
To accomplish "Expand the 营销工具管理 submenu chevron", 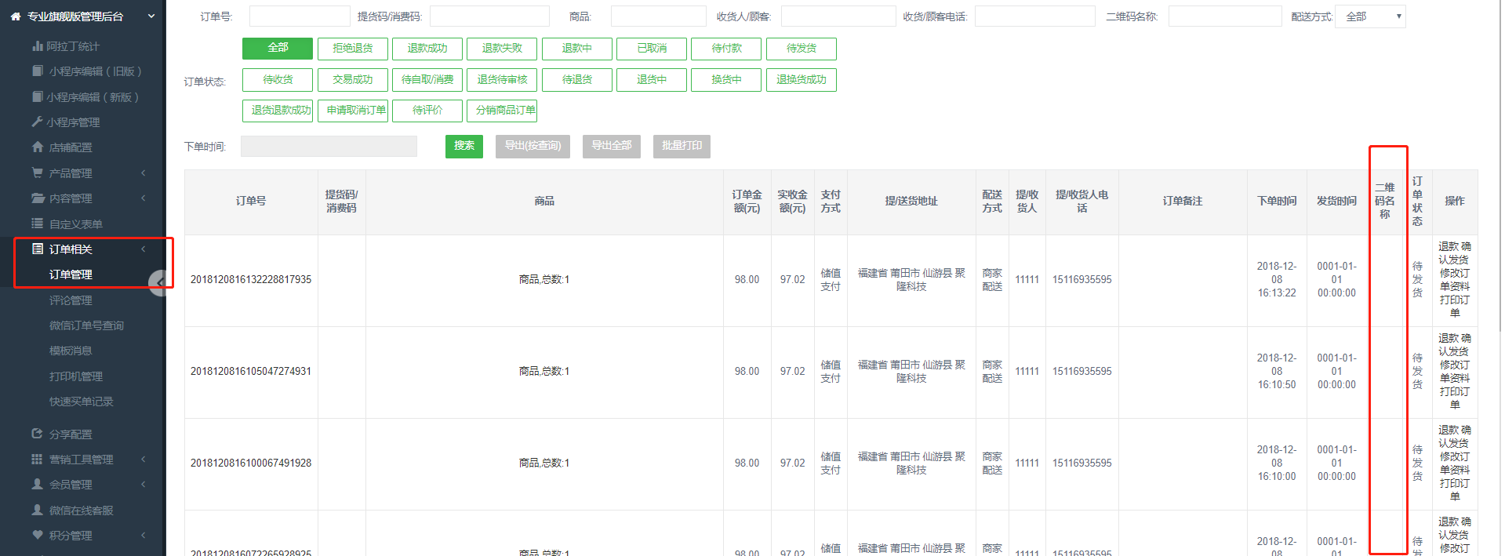I will pos(144,460).
